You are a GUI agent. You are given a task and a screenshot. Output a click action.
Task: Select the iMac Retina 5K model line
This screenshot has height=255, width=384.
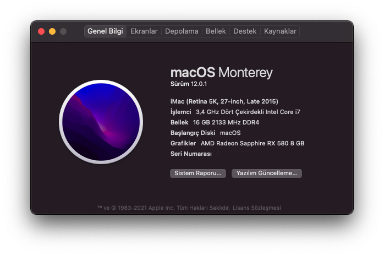224,101
